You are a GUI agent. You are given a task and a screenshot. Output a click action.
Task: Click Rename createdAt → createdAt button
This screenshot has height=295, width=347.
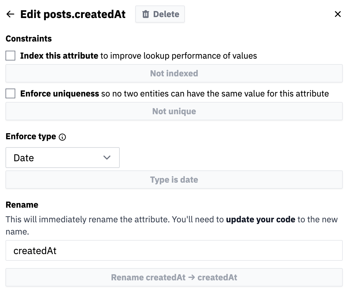174,278
